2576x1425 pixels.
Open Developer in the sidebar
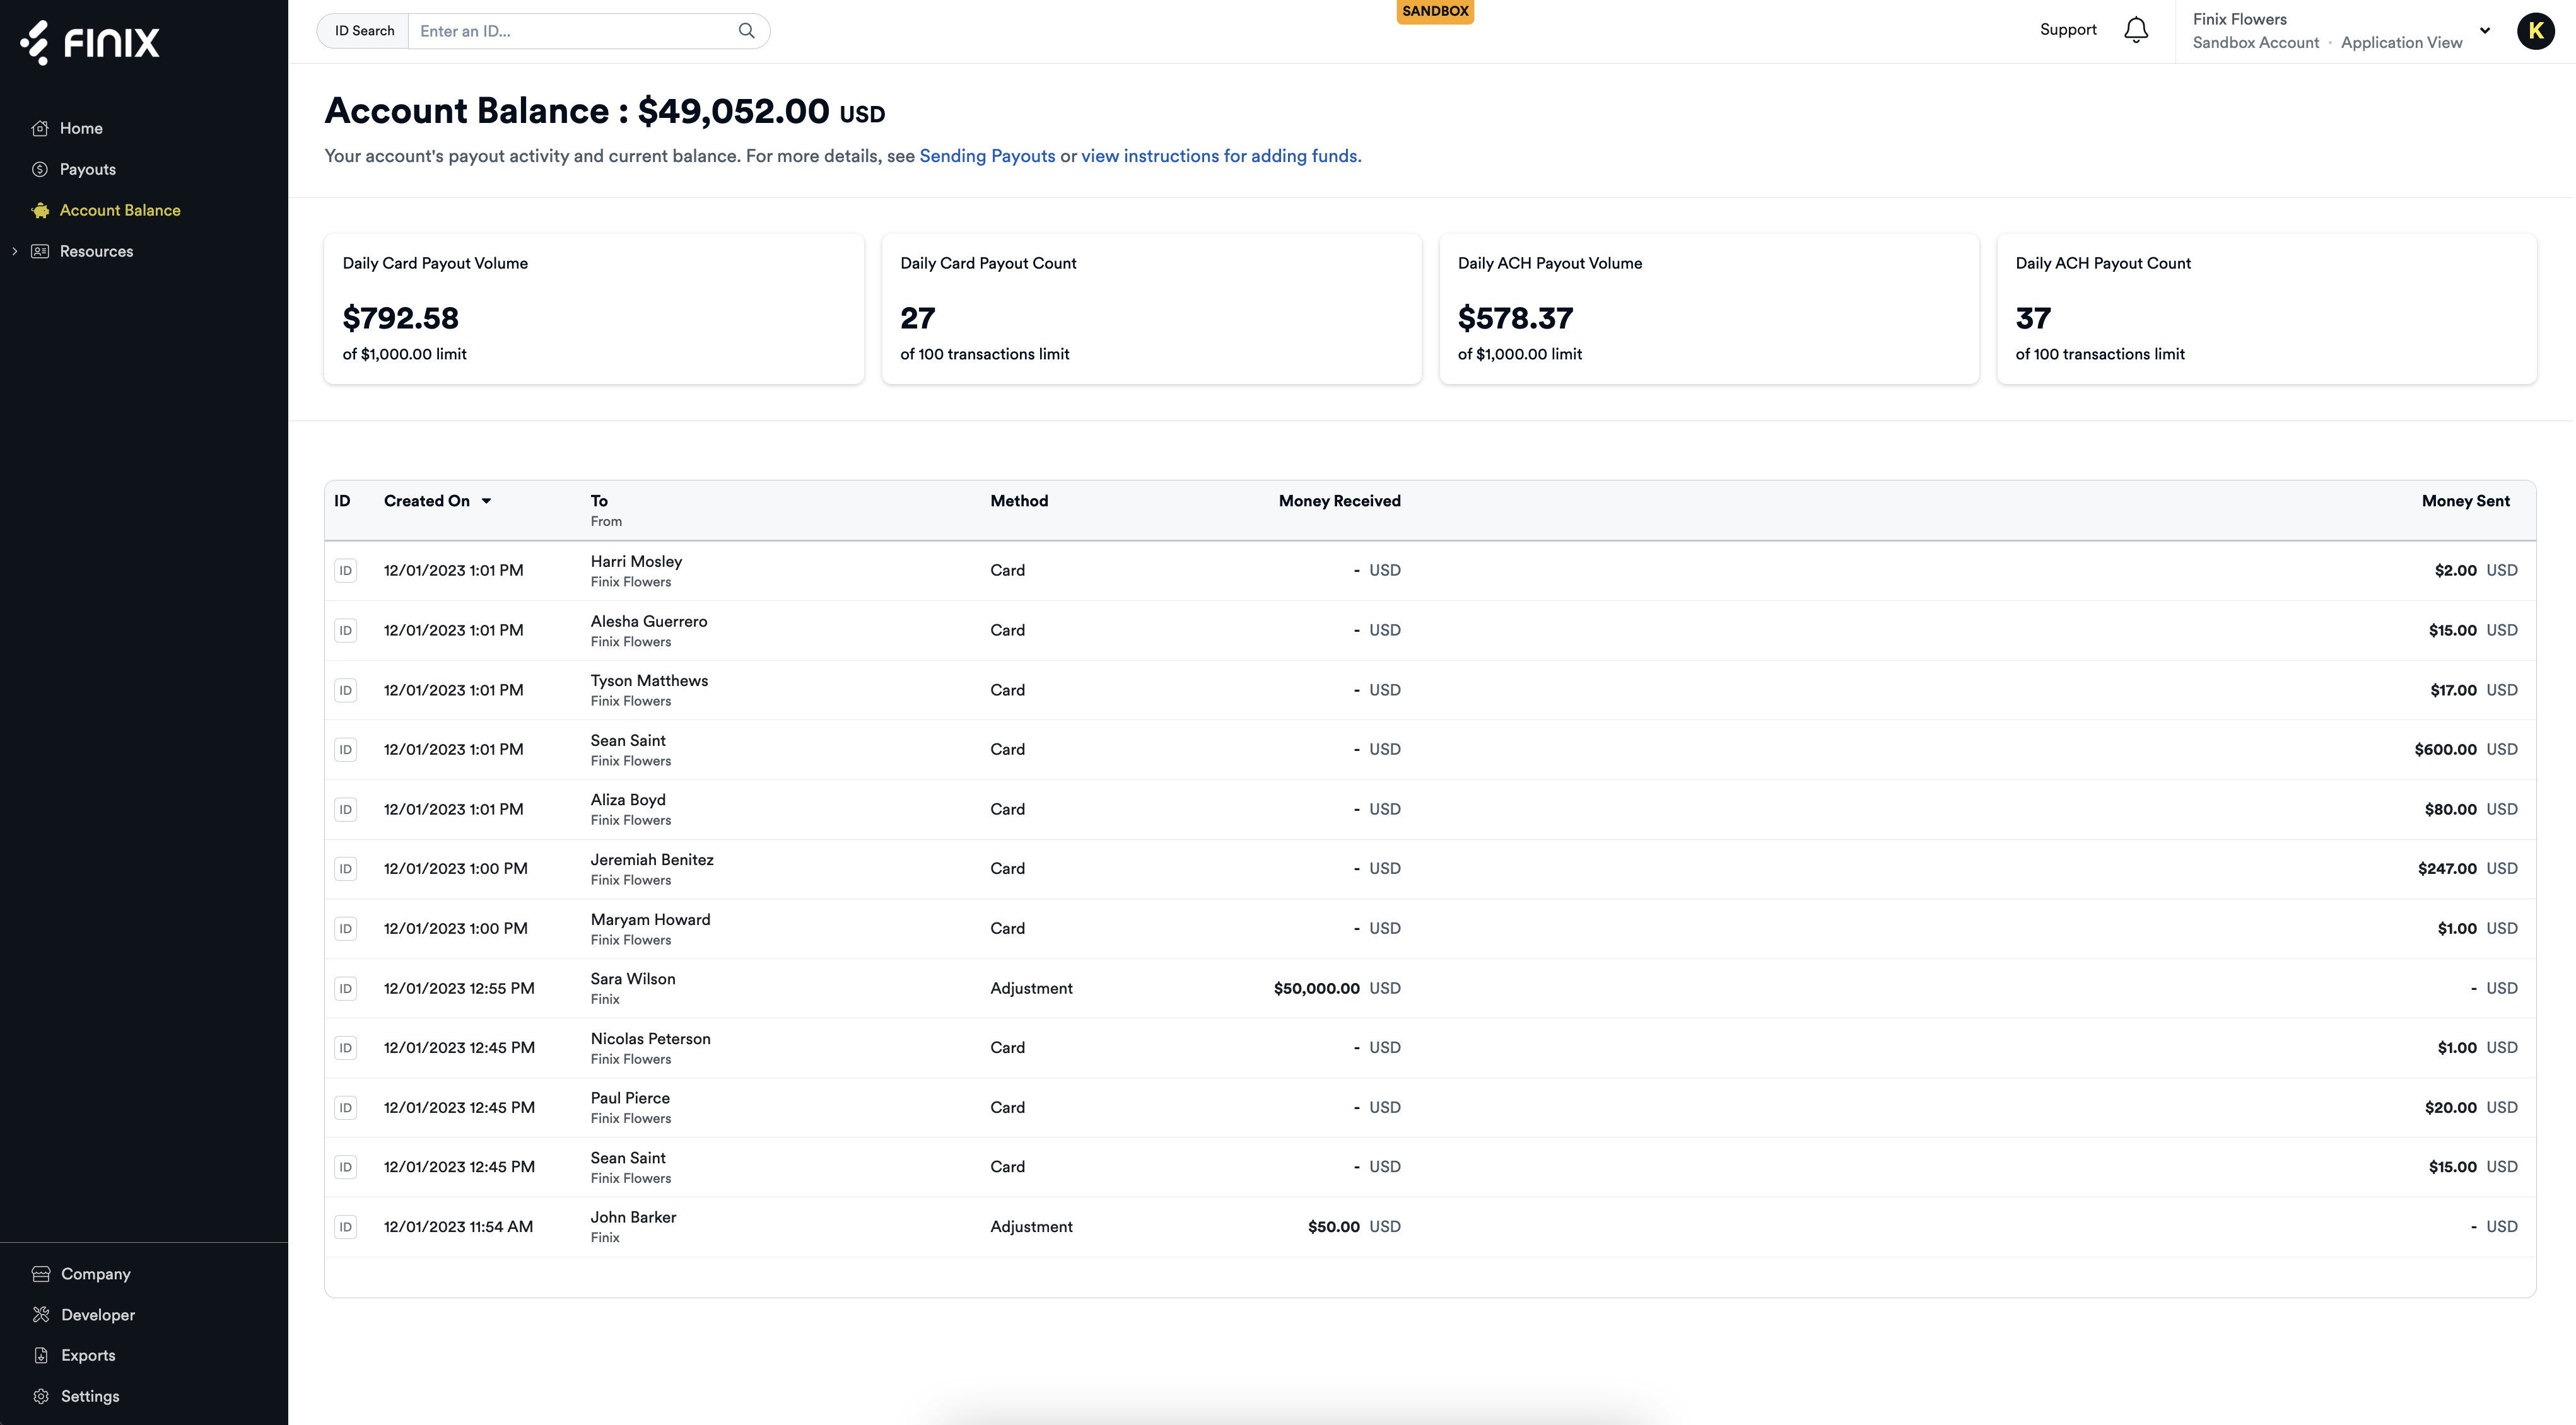pyautogui.click(x=98, y=1315)
